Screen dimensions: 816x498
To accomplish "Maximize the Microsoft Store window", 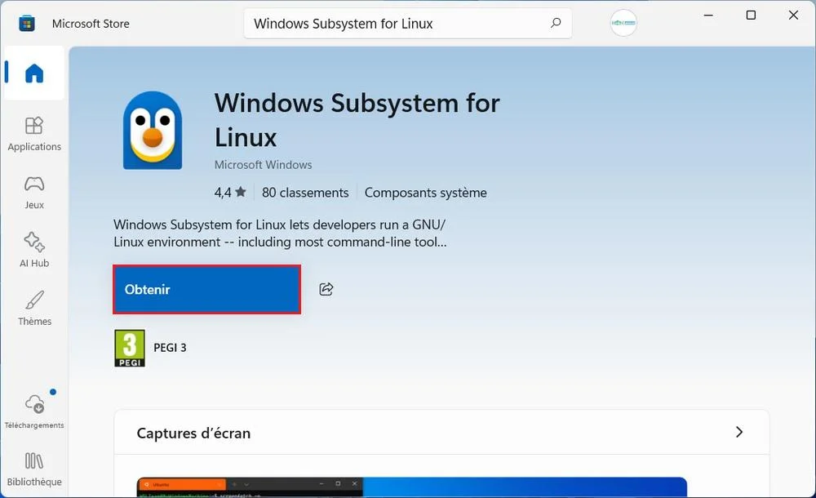I will click(x=751, y=16).
